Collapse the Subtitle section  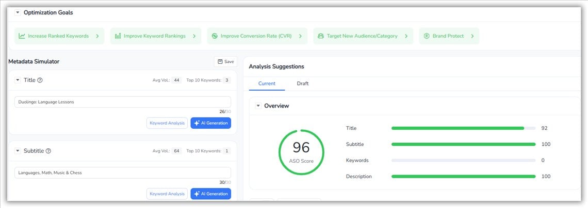[18, 151]
